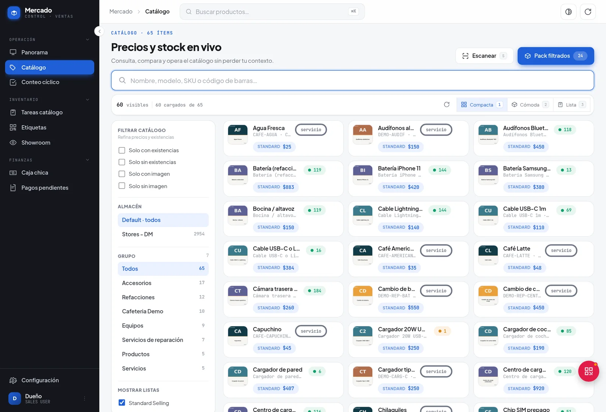Click the STANDARD $450 price on Audífonos Bluetooth
The image size is (606, 412).
526,147
